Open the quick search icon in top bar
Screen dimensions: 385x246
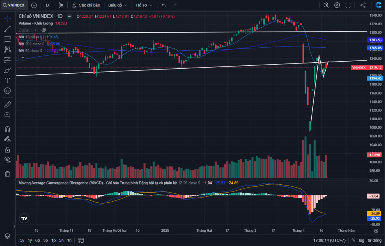coord(326,5)
